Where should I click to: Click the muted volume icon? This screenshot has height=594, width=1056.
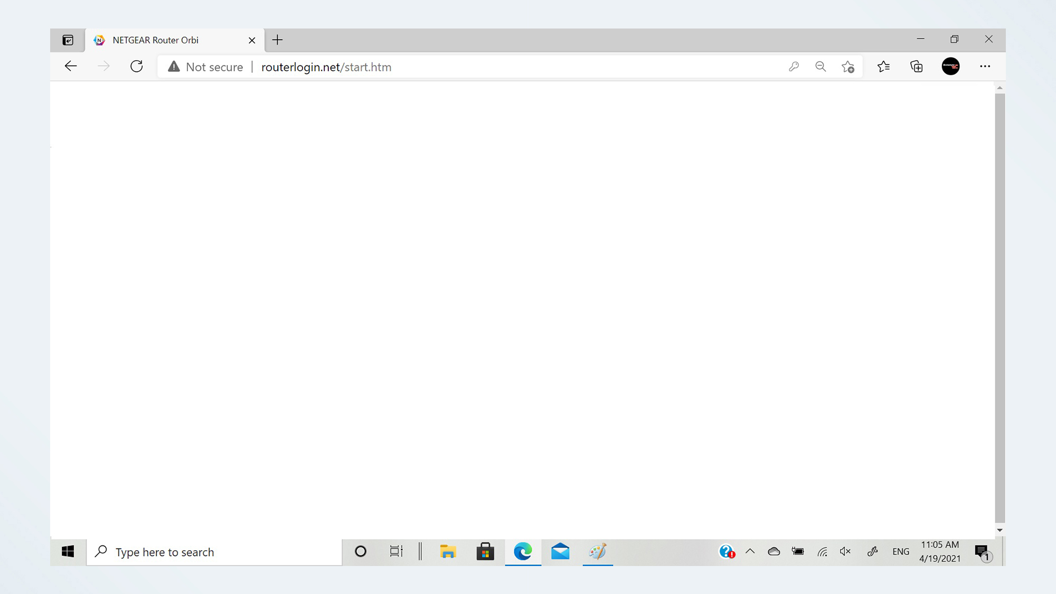click(845, 552)
